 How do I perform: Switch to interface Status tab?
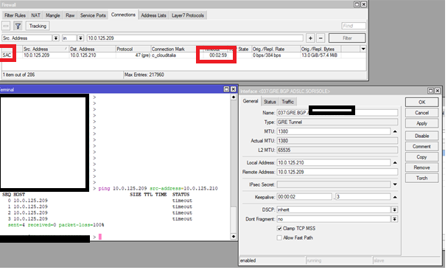pos(270,102)
